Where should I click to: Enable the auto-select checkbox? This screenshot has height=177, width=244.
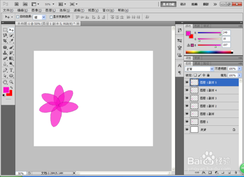pos(18,17)
